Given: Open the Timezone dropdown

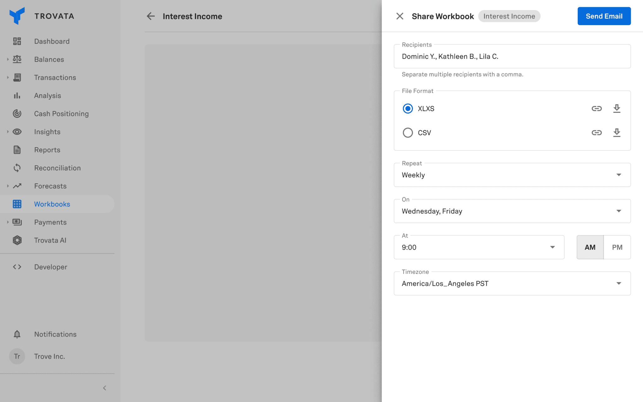Looking at the screenshot, I should 512,284.
